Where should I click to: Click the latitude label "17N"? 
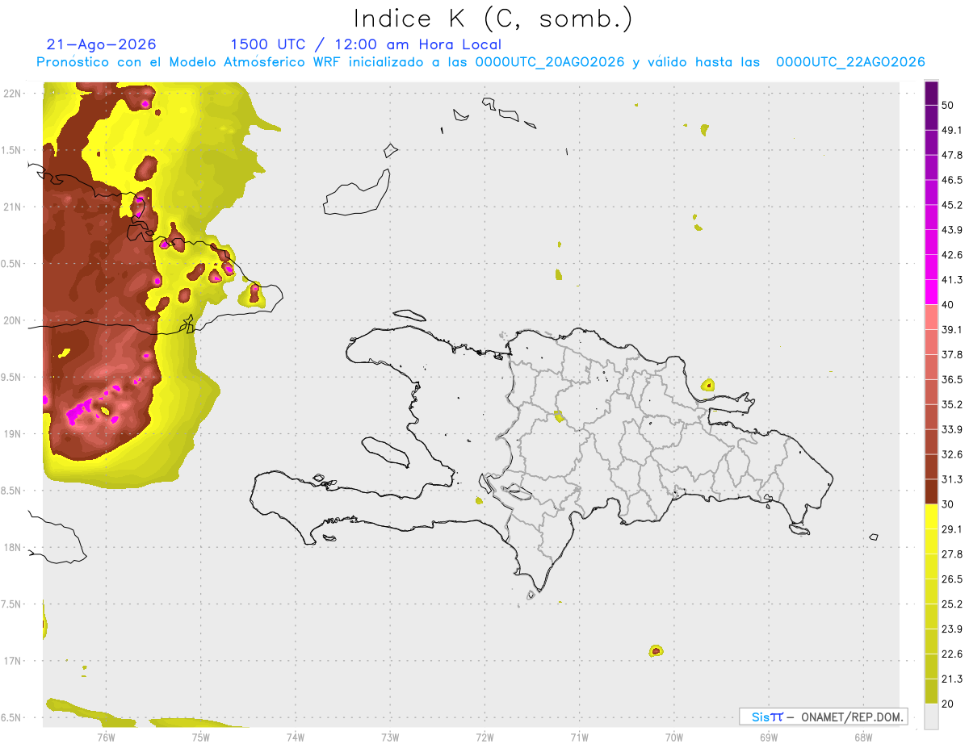coord(12,662)
